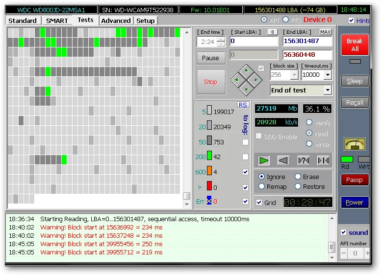
Task: Disable logging for 600 ms blocks
Action: click(245, 172)
